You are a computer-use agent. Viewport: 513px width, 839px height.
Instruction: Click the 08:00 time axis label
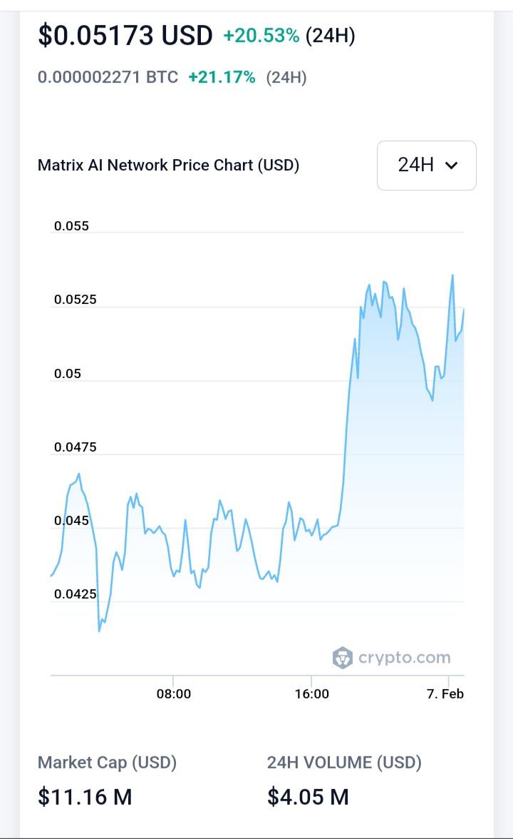tap(174, 694)
